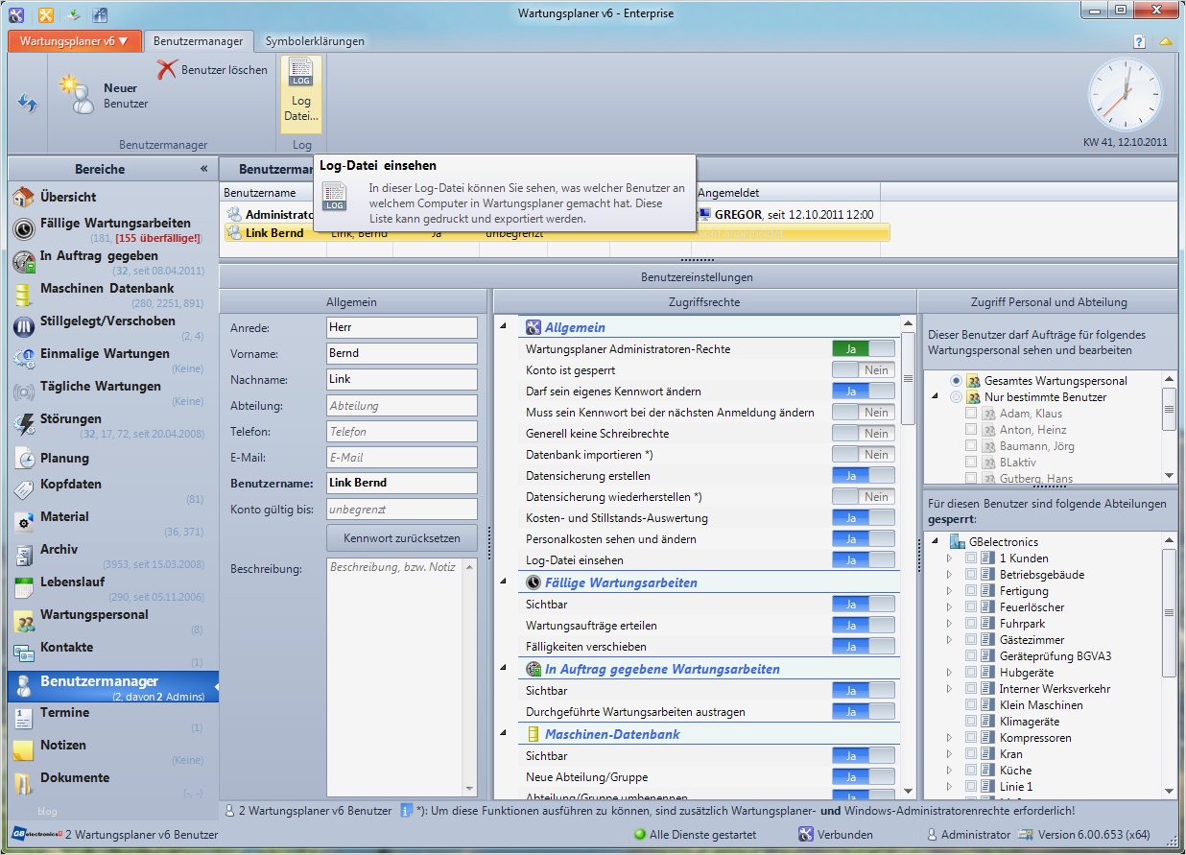The image size is (1186, 855).
Task: Click the refresh arrows icon in ribbon
Action: [x=27, y=104]
